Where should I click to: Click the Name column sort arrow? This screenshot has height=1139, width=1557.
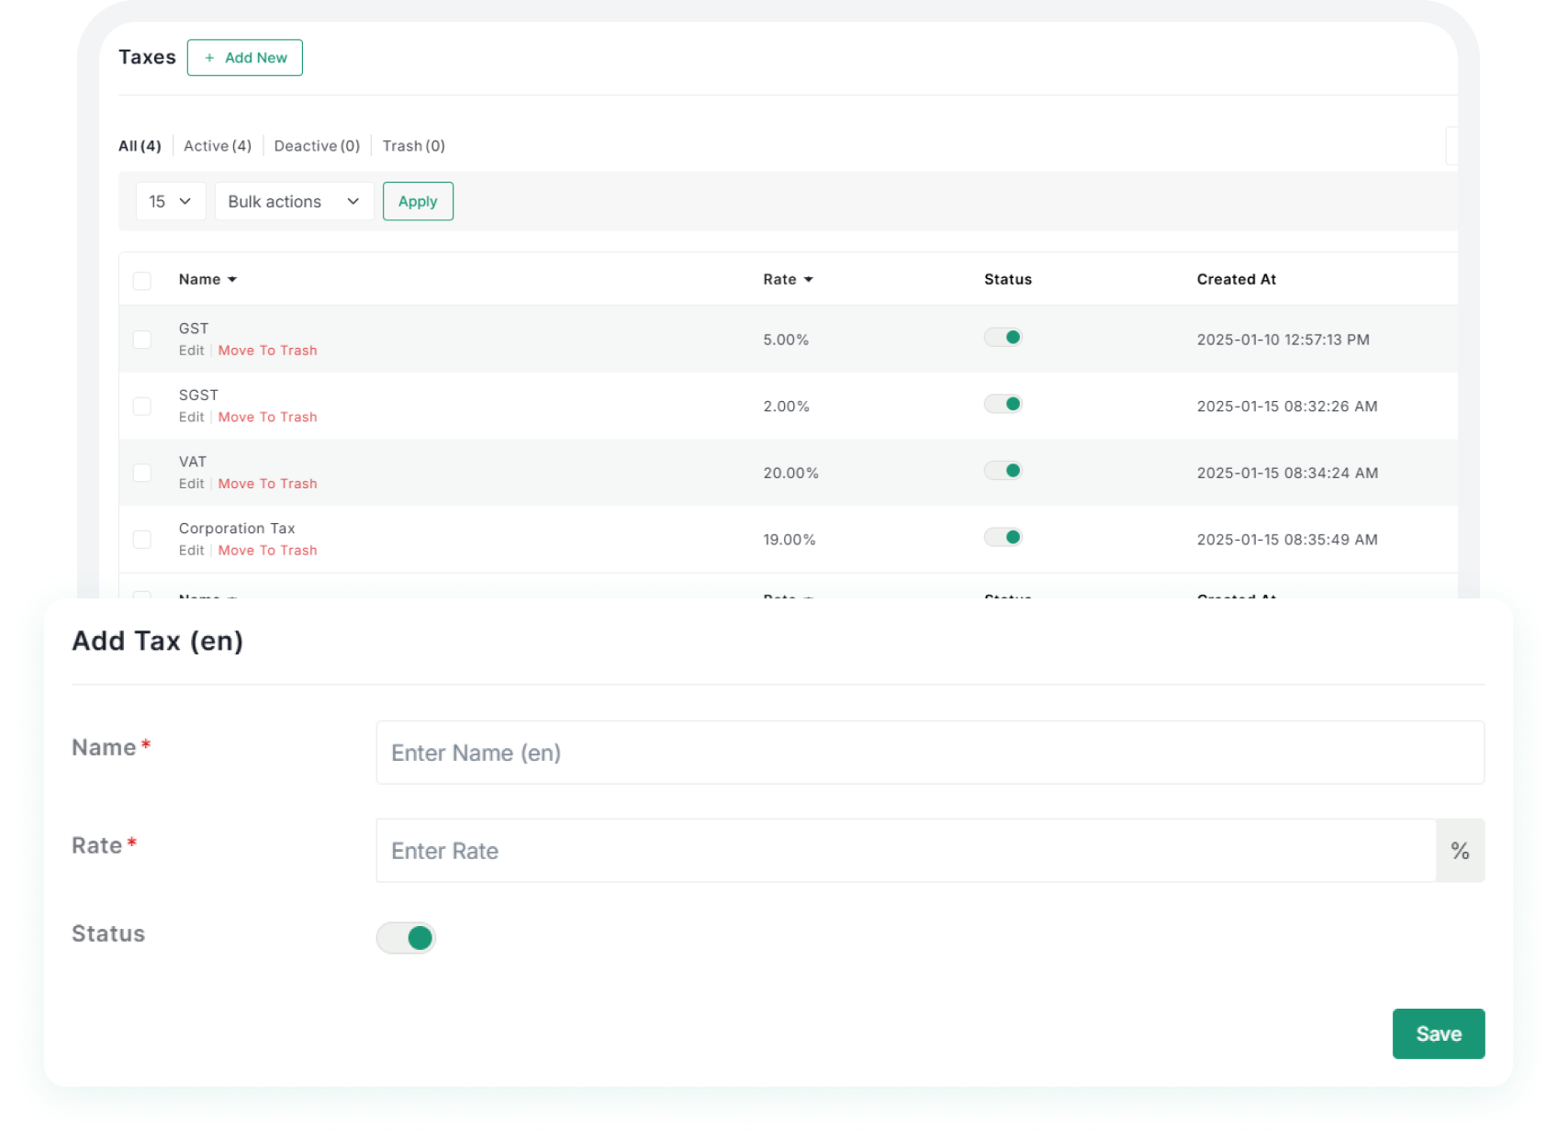(x=232, y=280)
